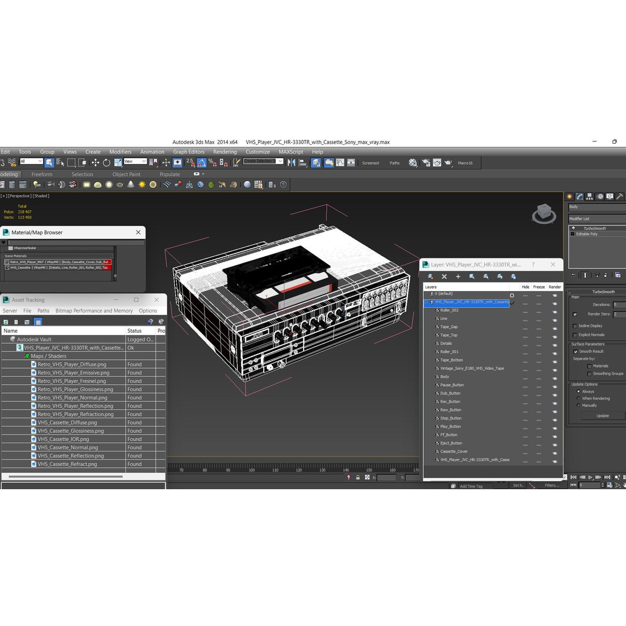Open the Material Editor icon
Viewport: 626px width, 626px height.
click(x=413, y=162)
